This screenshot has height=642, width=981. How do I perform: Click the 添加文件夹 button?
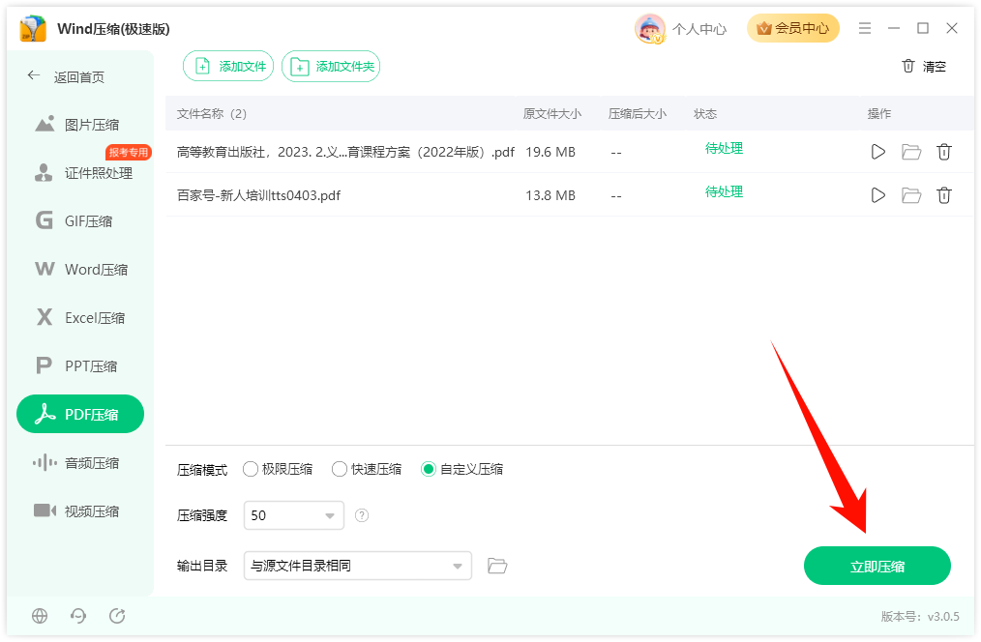[x=331, y=67]
